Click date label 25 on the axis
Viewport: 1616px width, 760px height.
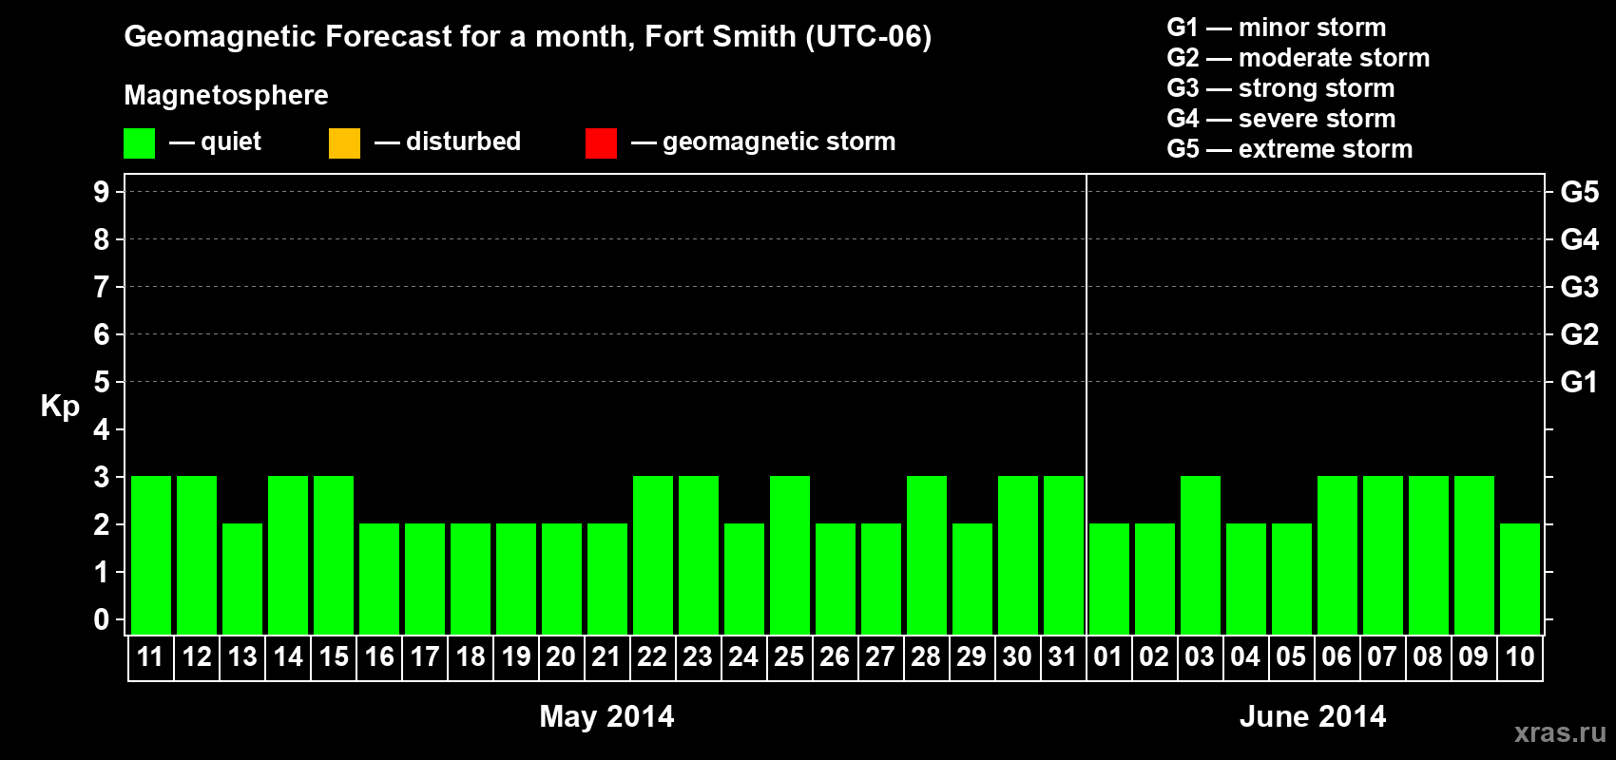point(789,657)
